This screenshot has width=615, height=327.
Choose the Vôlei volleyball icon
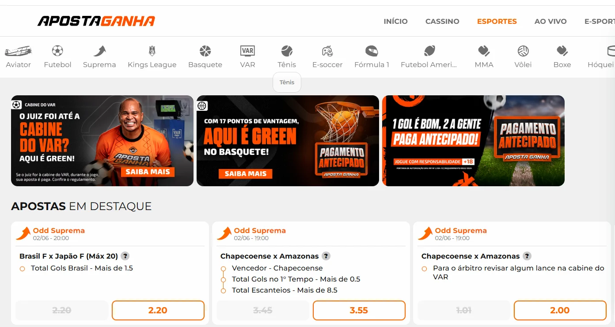click(523, 51)
